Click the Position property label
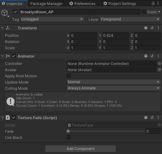Viewport: 162px width, 154px height. click(x=12, y=36)
